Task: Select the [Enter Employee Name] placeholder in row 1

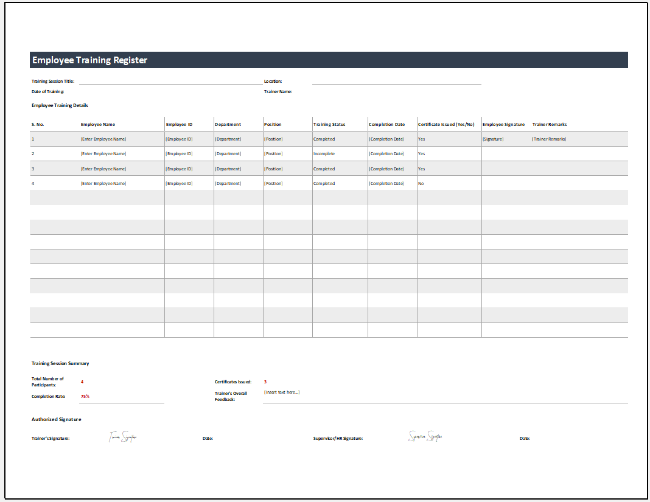Action: coord(105,139)
